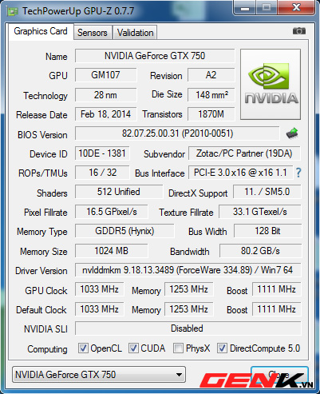Click the Bus Interface question mark
The image size is (320, 394).
pyautogui.click(x=298, y=173)
